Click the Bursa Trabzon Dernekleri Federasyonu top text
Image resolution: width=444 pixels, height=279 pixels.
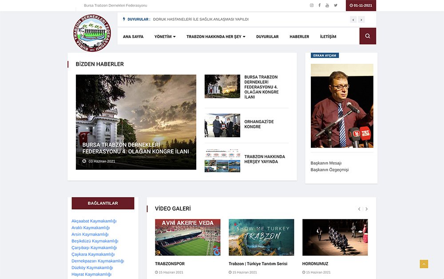point(115,5)
